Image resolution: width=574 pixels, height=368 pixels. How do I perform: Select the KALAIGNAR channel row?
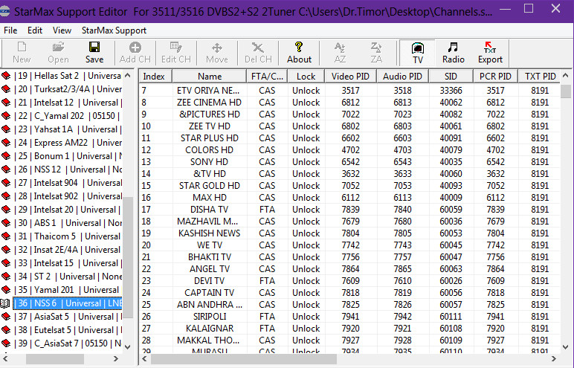tap(349, 329)
